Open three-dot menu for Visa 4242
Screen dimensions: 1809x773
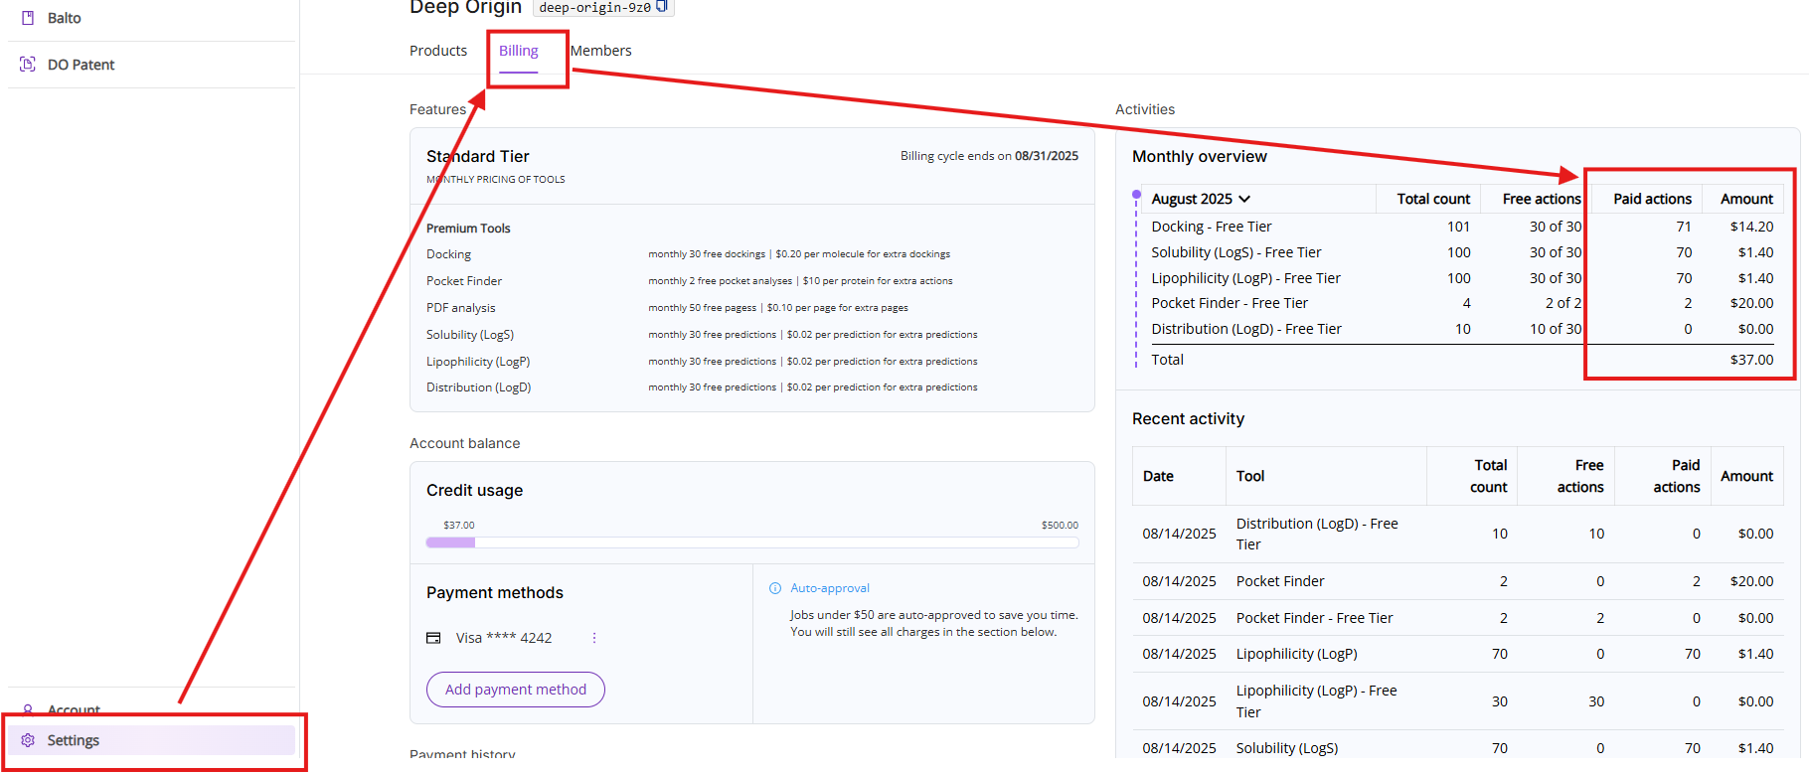[x=594, y=638]
